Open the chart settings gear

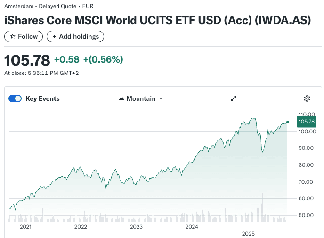307,98
